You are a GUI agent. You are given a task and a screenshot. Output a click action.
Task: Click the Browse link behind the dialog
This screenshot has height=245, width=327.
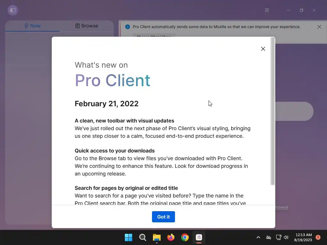click(x=282, y=207)
